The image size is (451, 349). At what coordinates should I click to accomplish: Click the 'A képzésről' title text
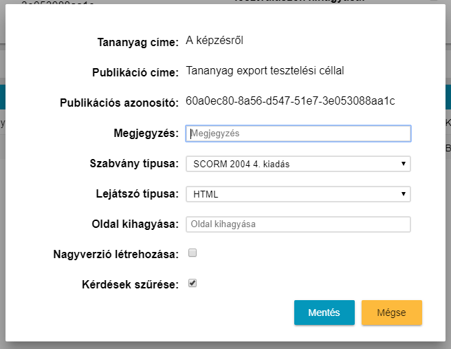(x=214, y=41)
